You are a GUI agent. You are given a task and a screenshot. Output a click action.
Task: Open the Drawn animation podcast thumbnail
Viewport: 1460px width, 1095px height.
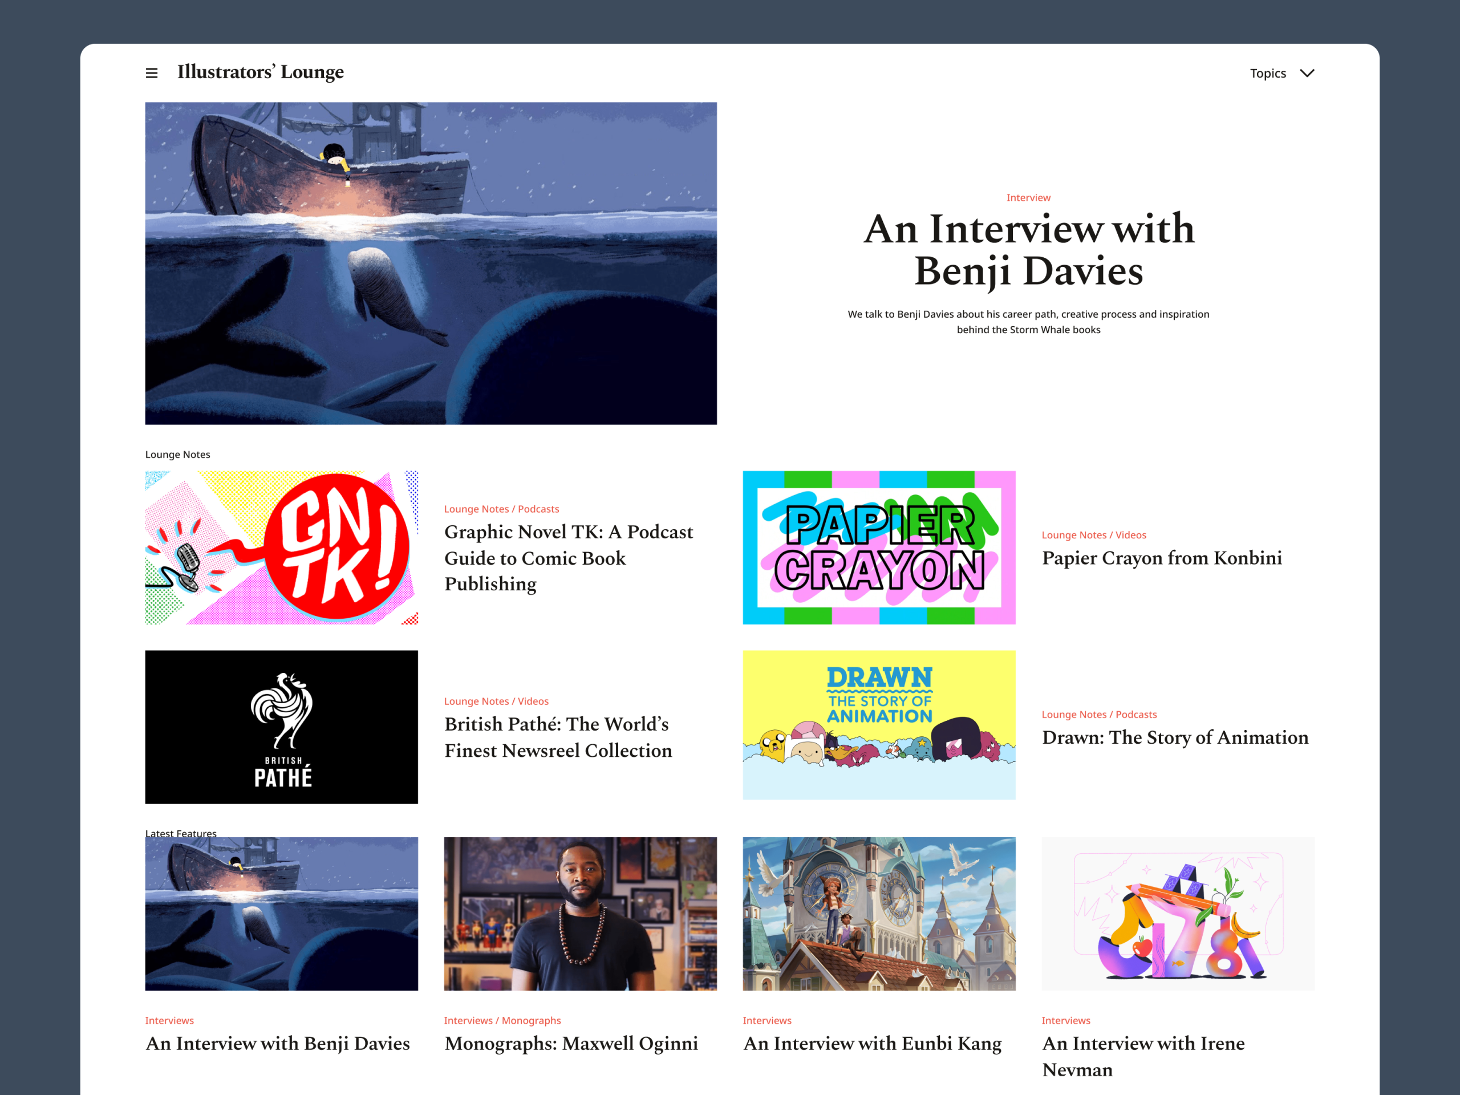pos(878,725)
